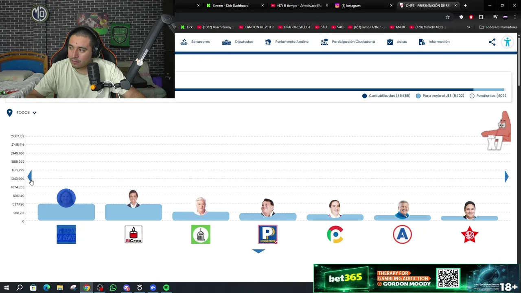Select the green broom party logo

coord(201,234)
